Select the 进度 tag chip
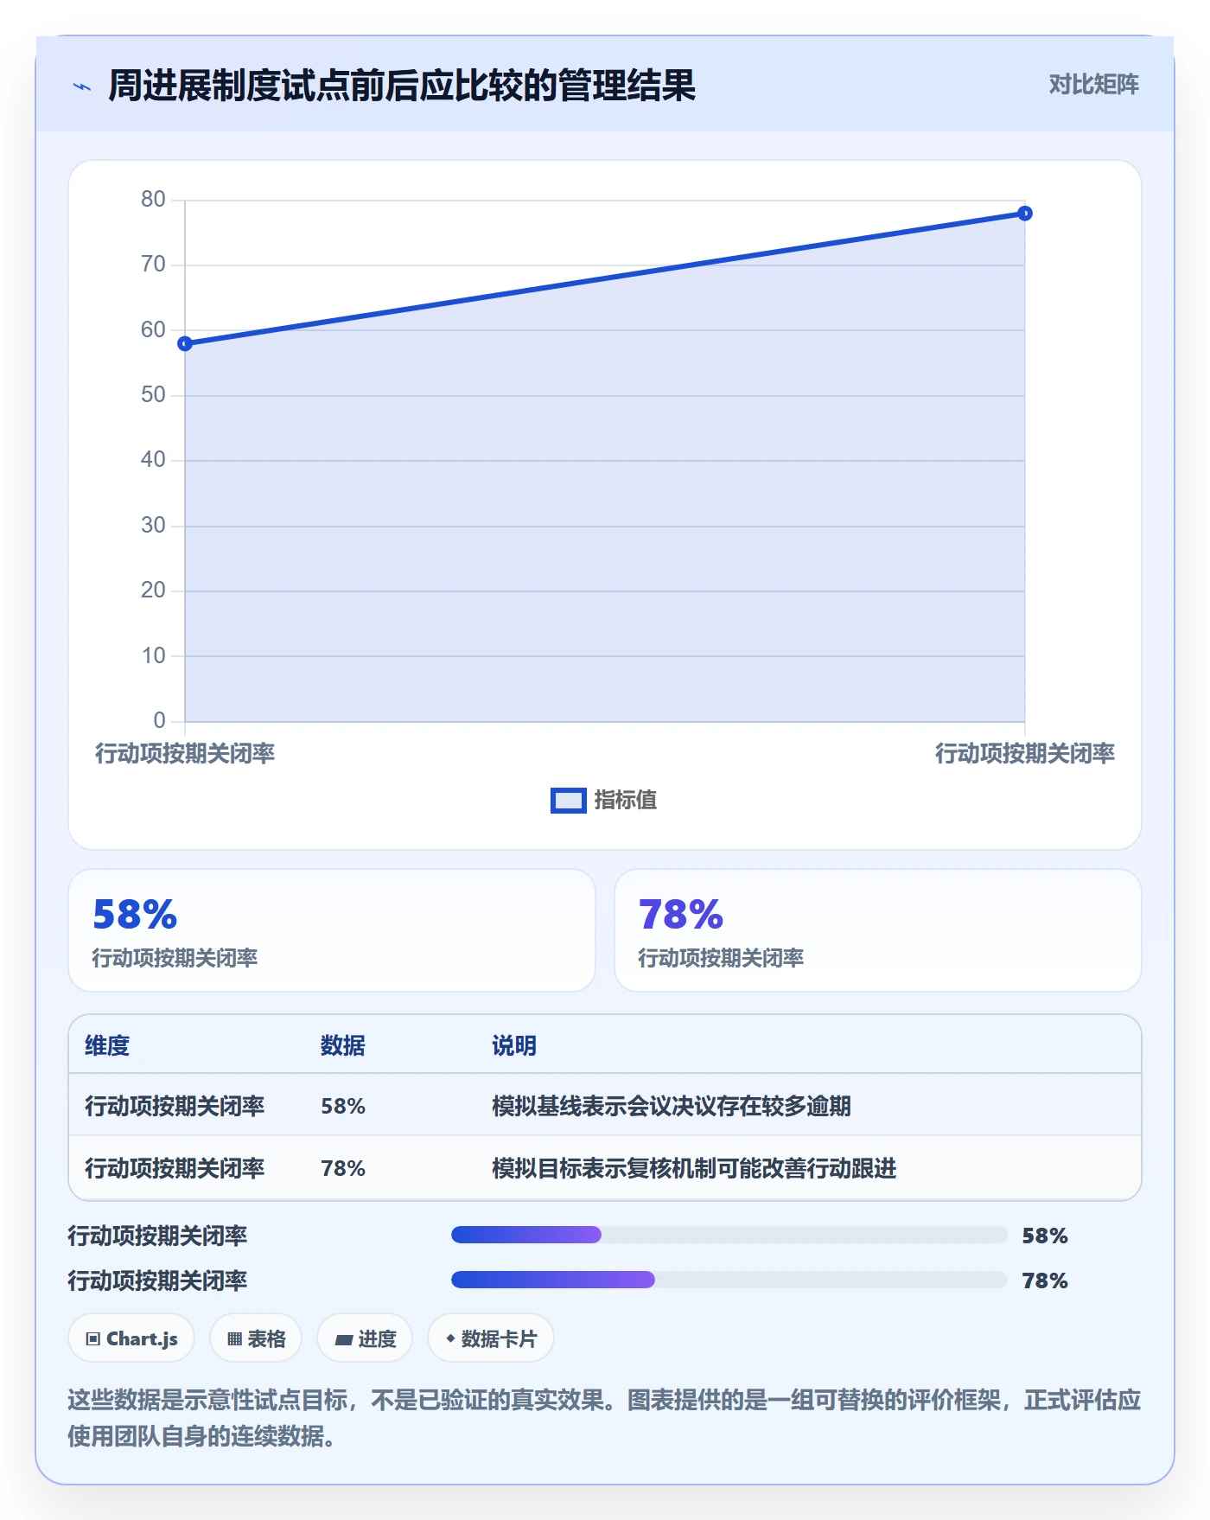1210x1520 pixels. (365, 1338)
